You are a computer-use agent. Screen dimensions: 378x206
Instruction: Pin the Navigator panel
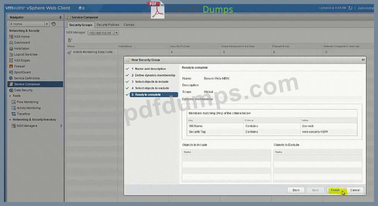60,18
